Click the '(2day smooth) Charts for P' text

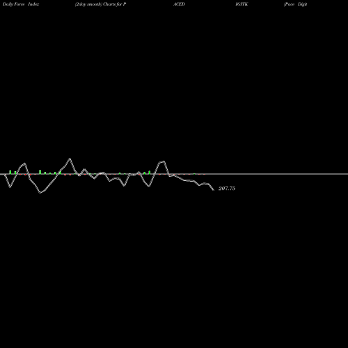point(100,4)
